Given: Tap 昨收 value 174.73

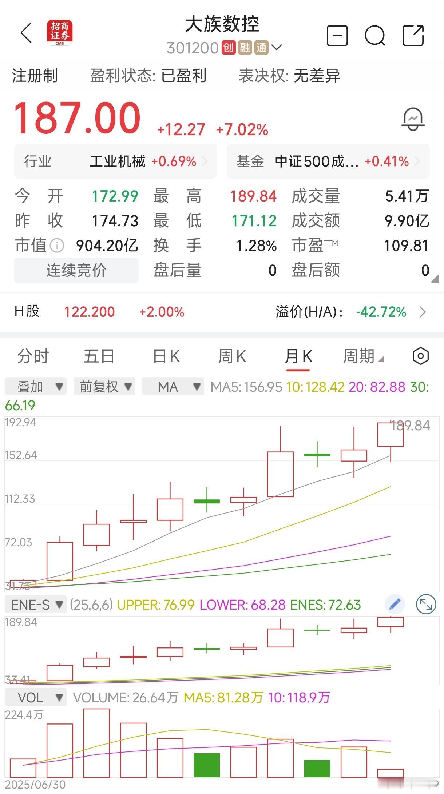Looking at the screenshot, I should tap(115, 221).
